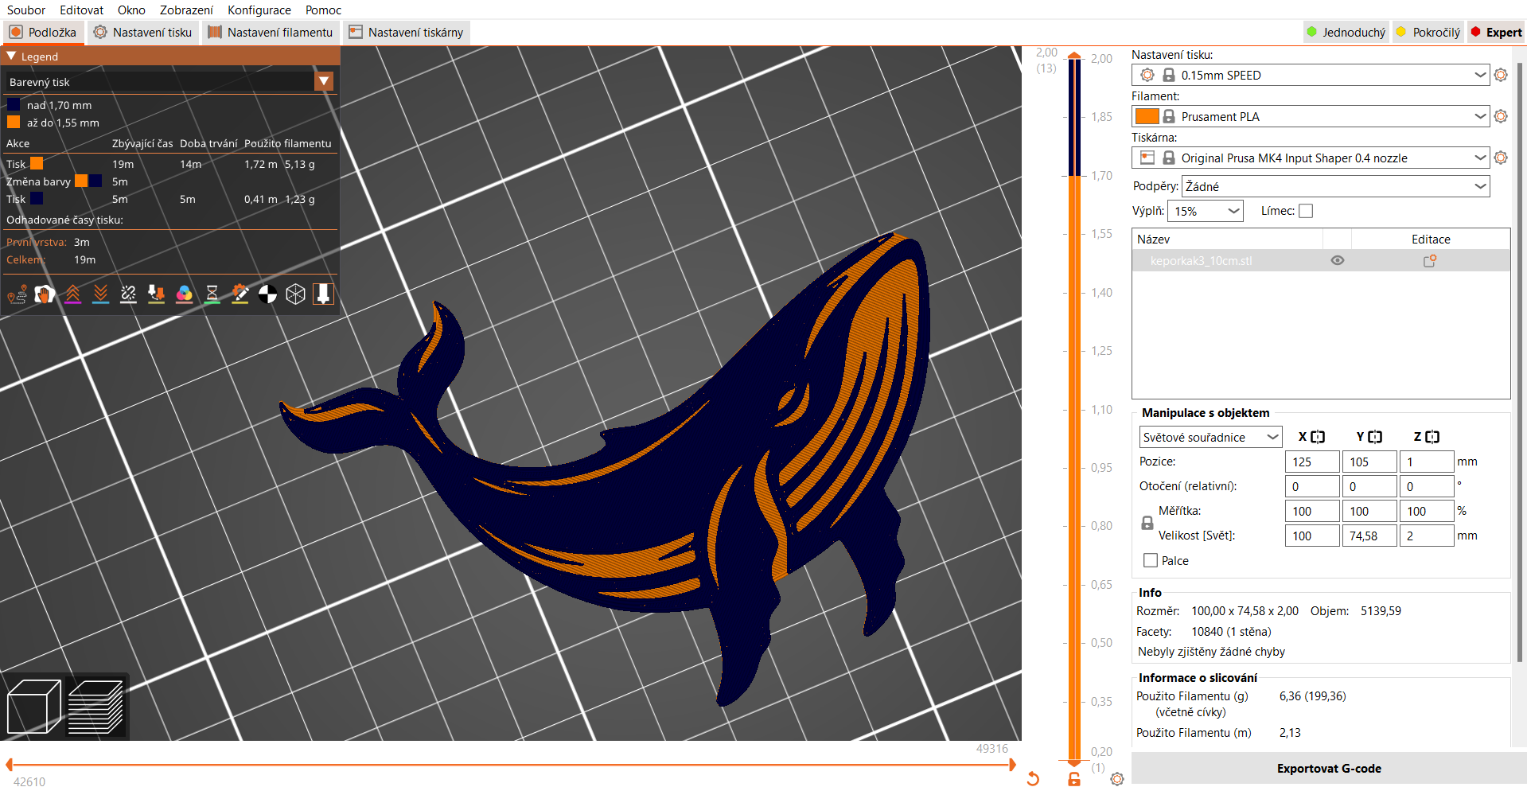The image size is (1527, 787).
Task: Open the Výplň 15% infill dropdown
Action: click(1205, 211)
